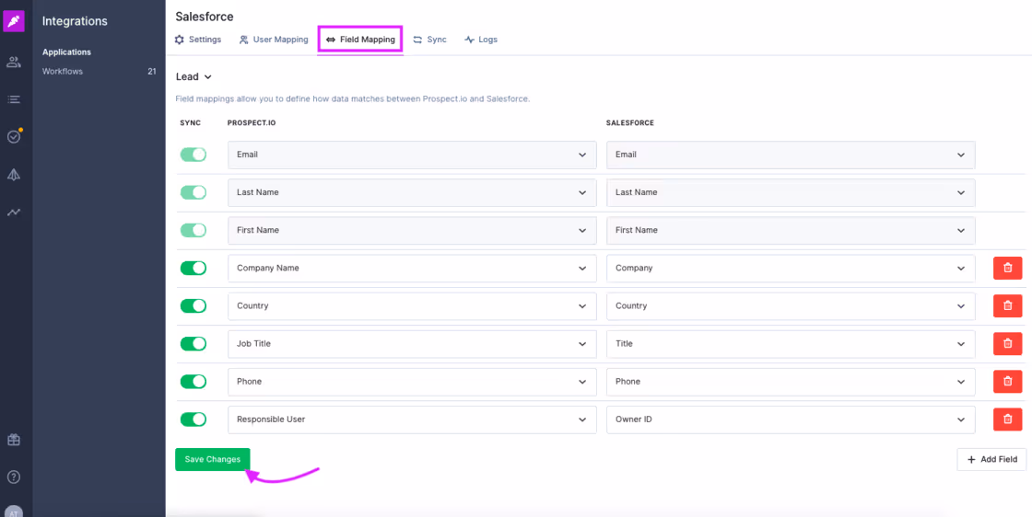Delete the Responsible User mapping row
The width and height of the screenshot is (1032, 517).
click(1007, 419)
